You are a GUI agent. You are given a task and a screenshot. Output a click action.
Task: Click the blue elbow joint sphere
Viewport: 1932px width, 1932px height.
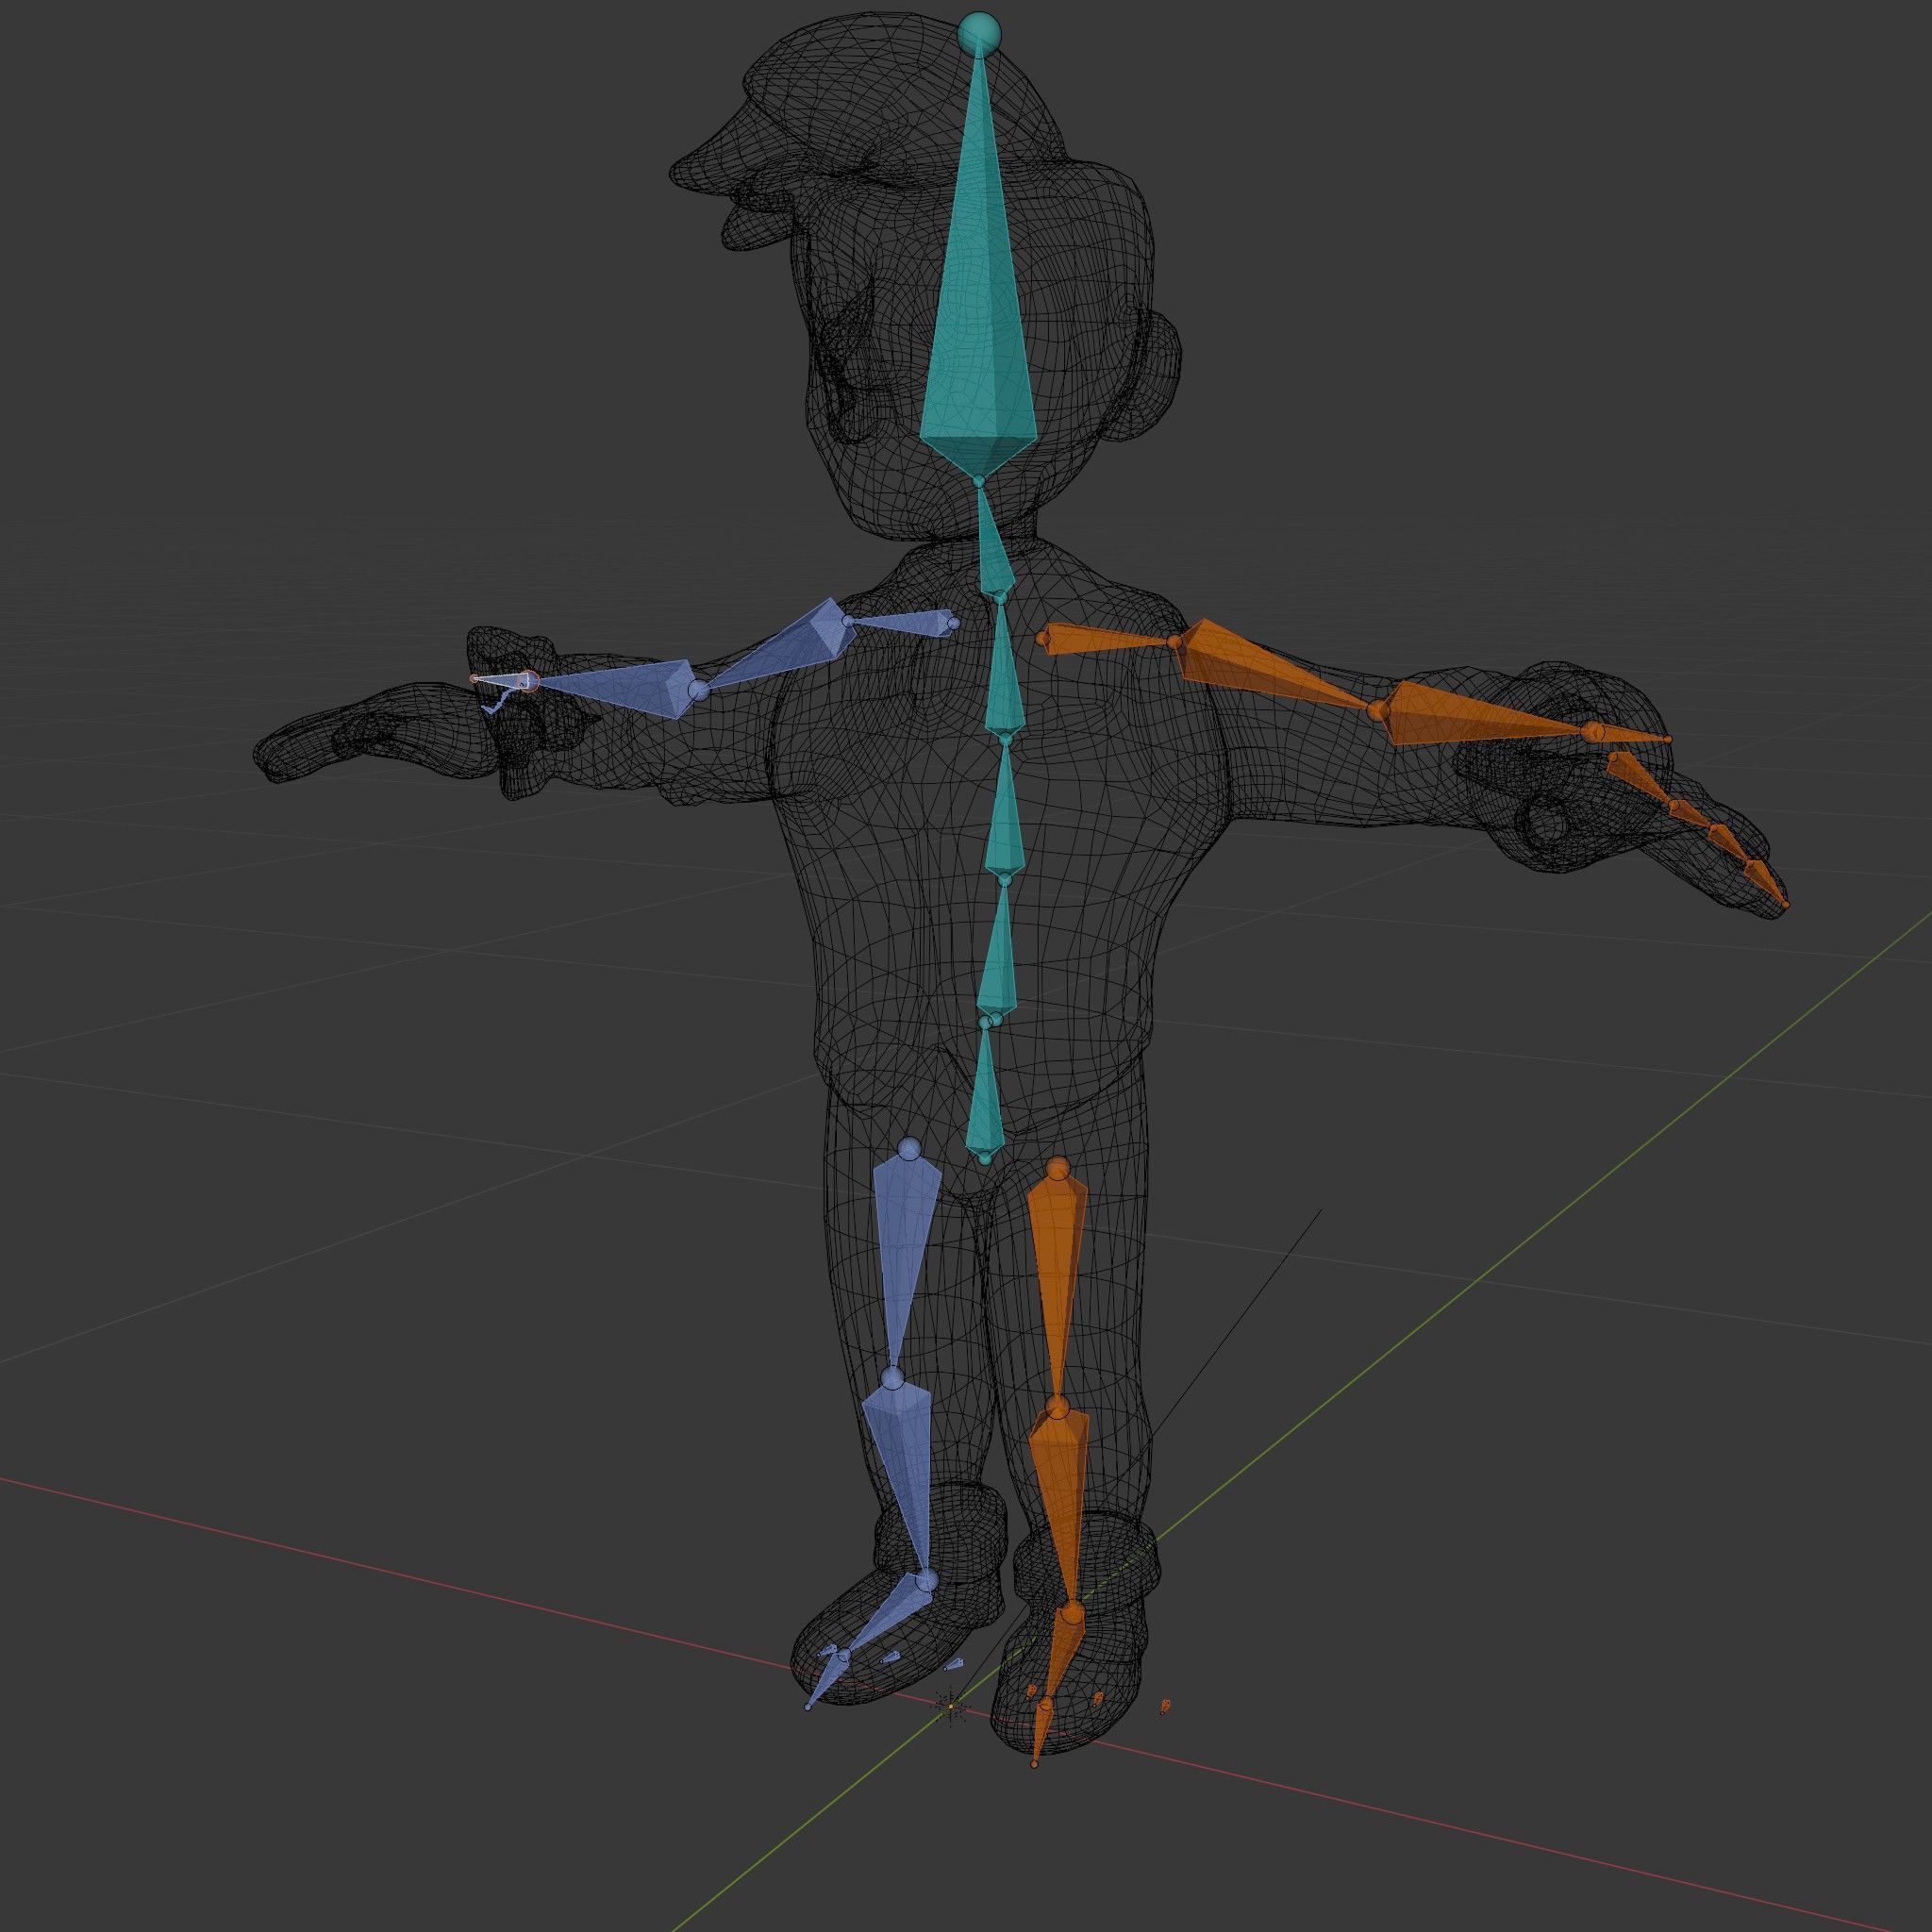coord(700,690)
